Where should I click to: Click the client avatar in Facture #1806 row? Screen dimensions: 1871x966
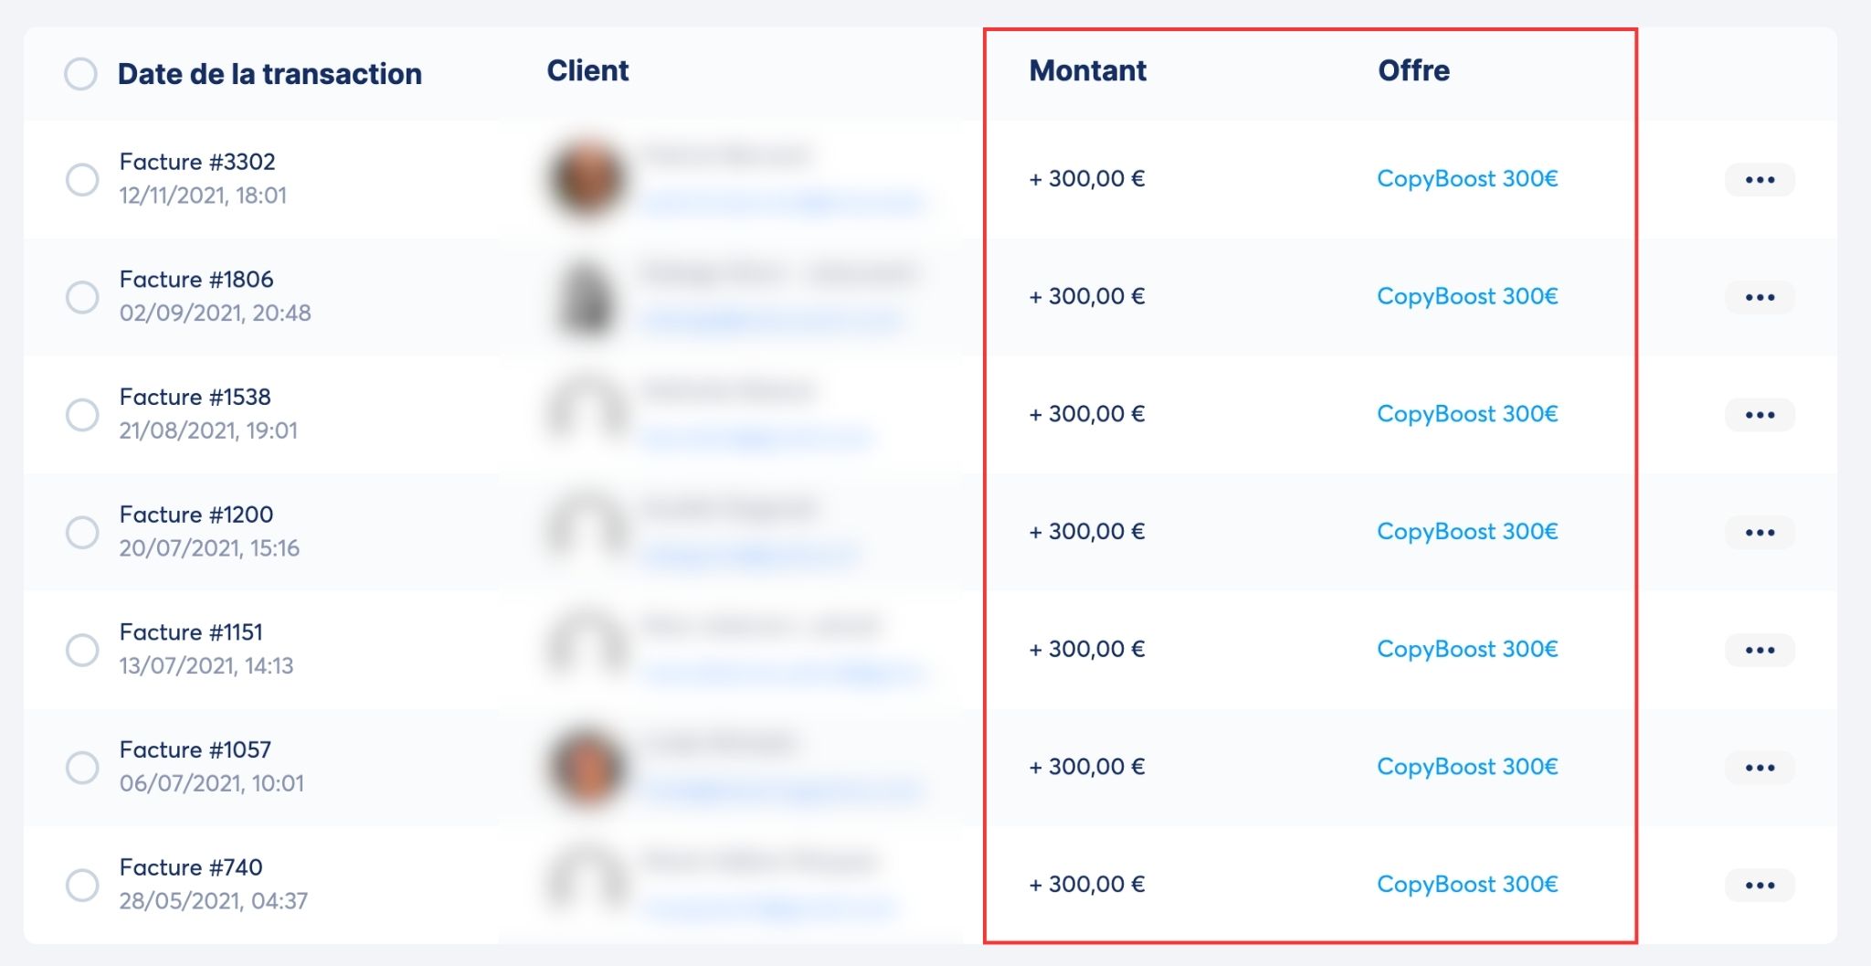tap(587, 296)
